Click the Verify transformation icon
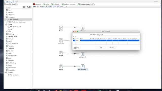The width and height of the screenshot is (162, 91). (49, 7)
